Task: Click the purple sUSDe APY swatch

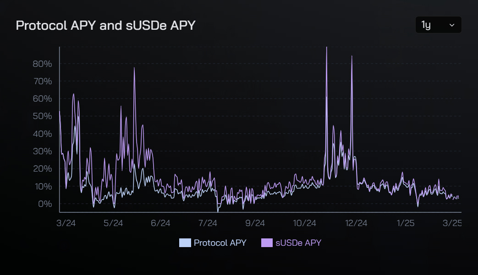Action: click(267, 243)
